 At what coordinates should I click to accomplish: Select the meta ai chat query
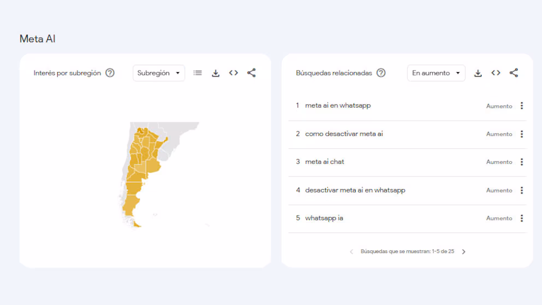click(x=325, y=162)
